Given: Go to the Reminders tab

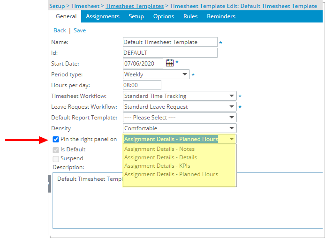Looking at the screenshot, I should 221,16.
